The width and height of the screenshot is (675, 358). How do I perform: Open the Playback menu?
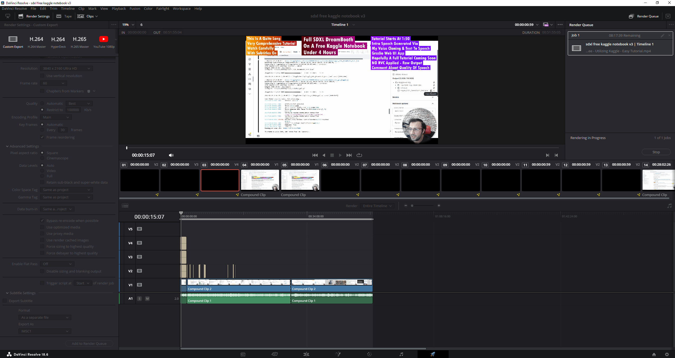(119, 8)
